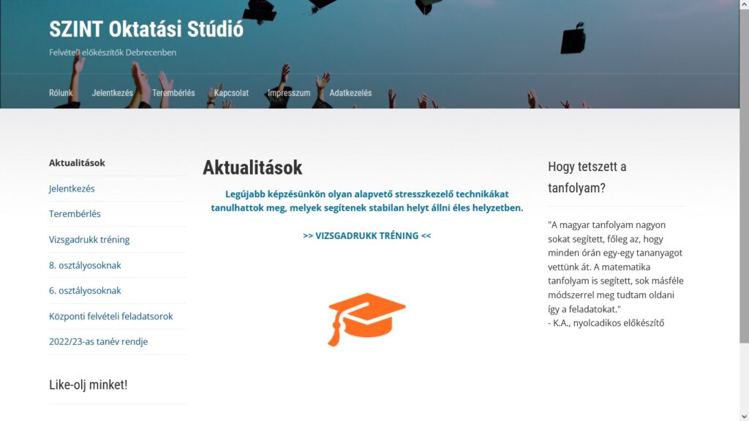Open Impresszum from the header navigation
Image resolution: width=749 pixels, height=421 pixels.
tap(289, 93)
